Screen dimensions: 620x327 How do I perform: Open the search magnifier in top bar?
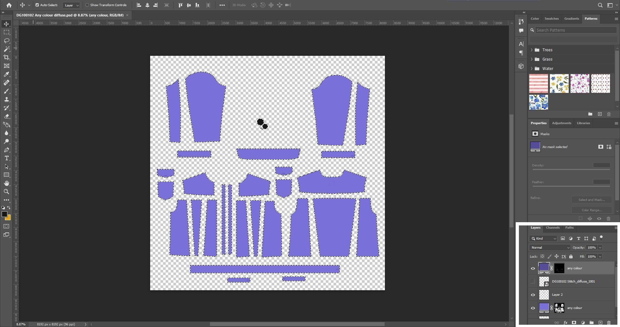point(600,5)
